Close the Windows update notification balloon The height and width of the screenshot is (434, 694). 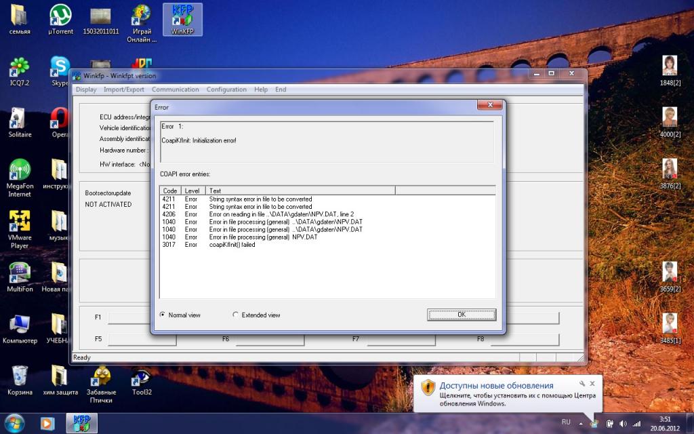(x=592, y=384)
